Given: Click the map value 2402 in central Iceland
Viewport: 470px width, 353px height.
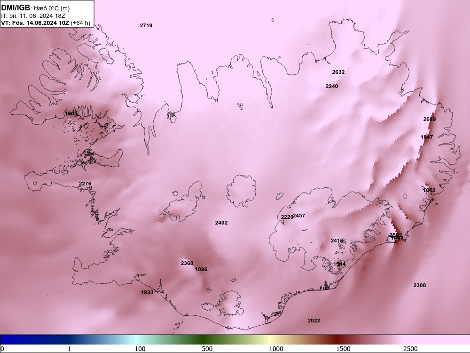Looking at the screenshot, I should click(x=221, y=223).
